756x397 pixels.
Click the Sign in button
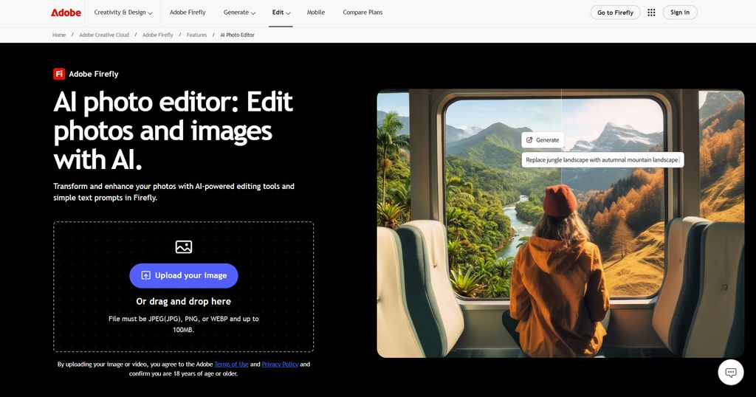680,13
